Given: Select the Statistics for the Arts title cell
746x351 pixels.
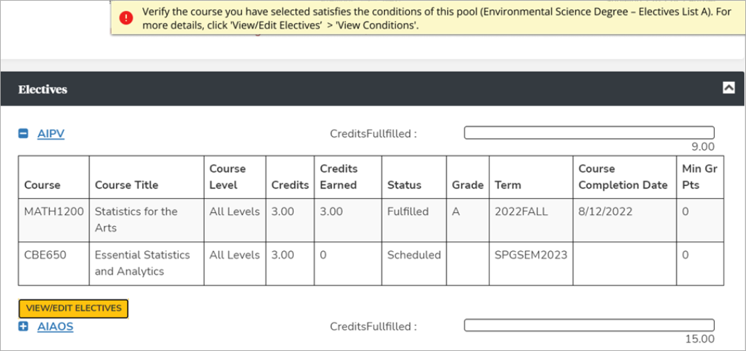Looking at the screenshot, I should point(136,219).
